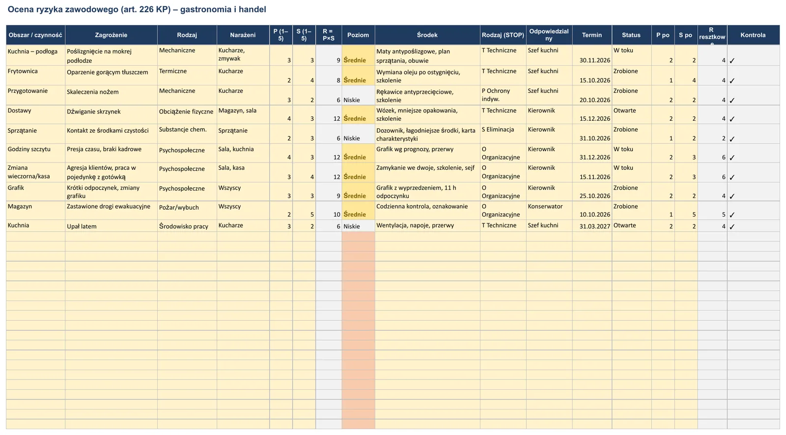Select the cell 'Kuchnia – podłoga'
This screenshot has width=786, height=435.
(35, 55)
